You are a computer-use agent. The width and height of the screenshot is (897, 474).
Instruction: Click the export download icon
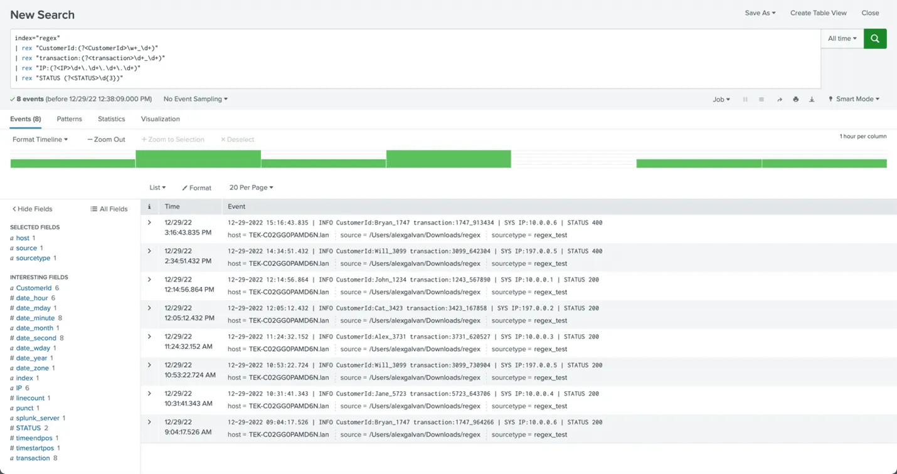tap(812, 99)
